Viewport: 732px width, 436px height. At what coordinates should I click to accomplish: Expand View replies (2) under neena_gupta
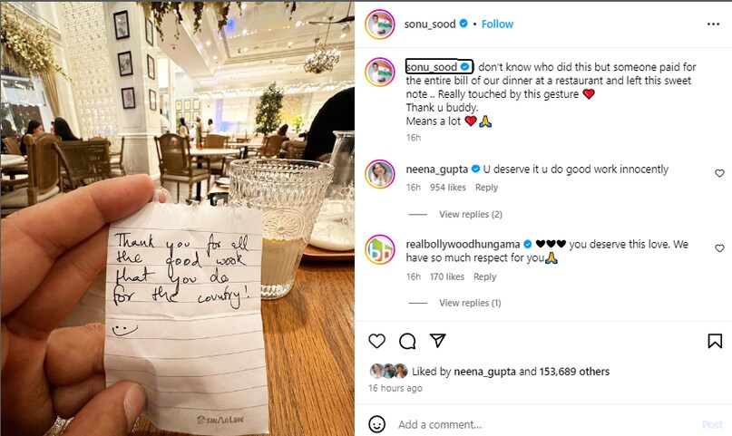470,214
